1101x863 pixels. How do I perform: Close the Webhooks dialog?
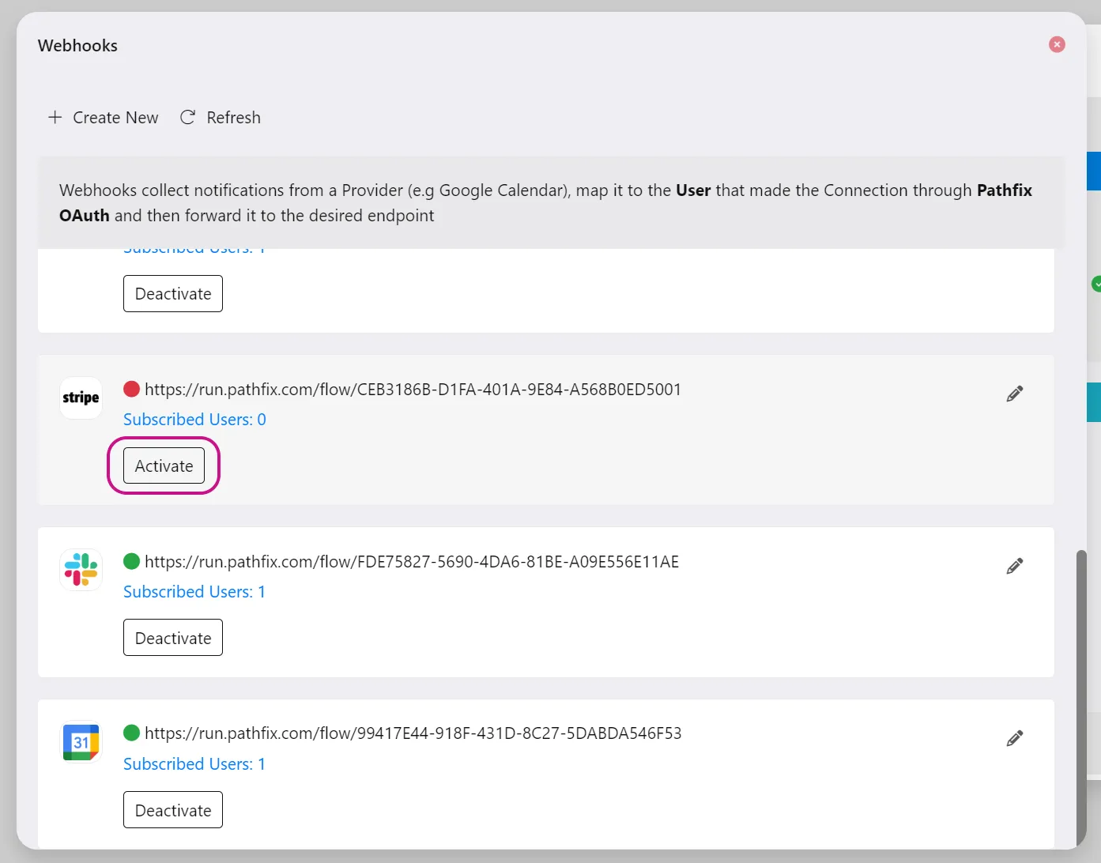point(1057,45)
